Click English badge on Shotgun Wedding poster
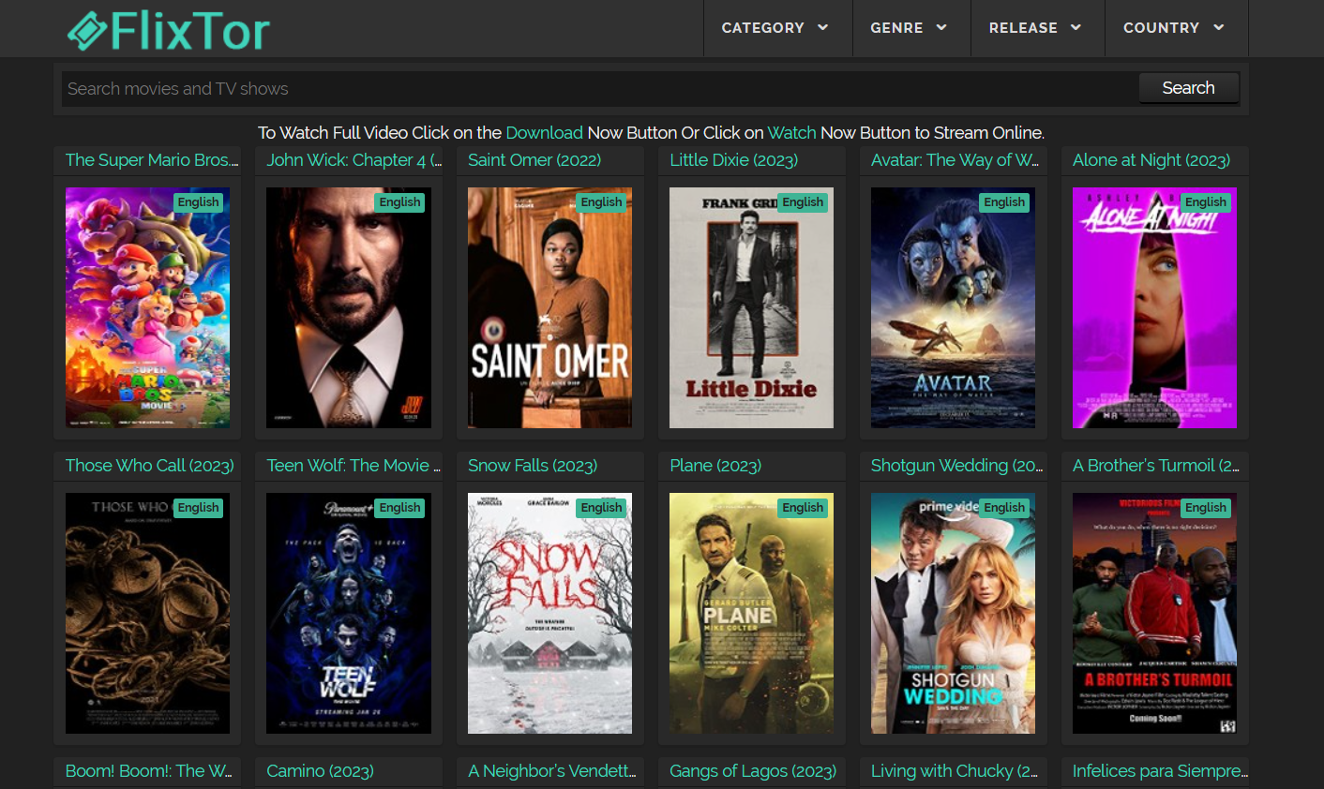Image resolution: width=1324 pixels, height=789 pixels. [x=1004, y=508]
